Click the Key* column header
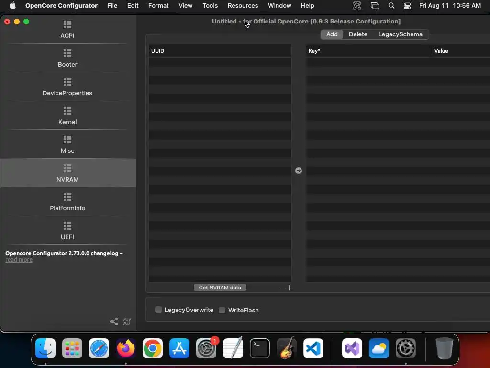 coord(369,51)
